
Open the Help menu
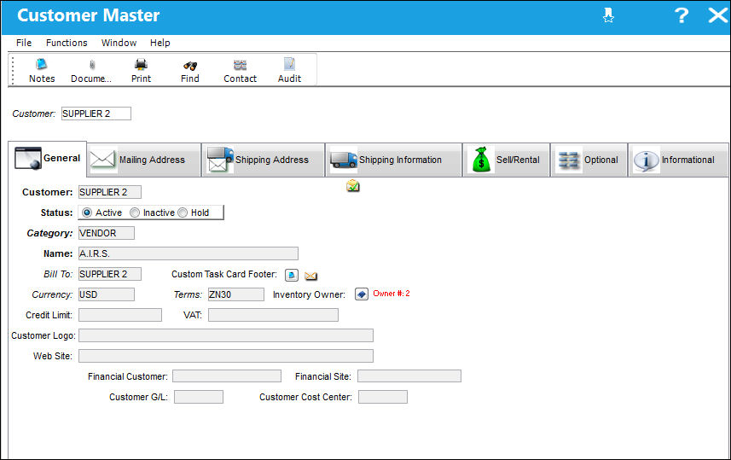click(x=160, y=43)
